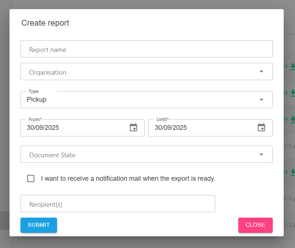Expand the Document State dropdown arrow
Viewport: 295px width, 248px height.
pos(261,154)
